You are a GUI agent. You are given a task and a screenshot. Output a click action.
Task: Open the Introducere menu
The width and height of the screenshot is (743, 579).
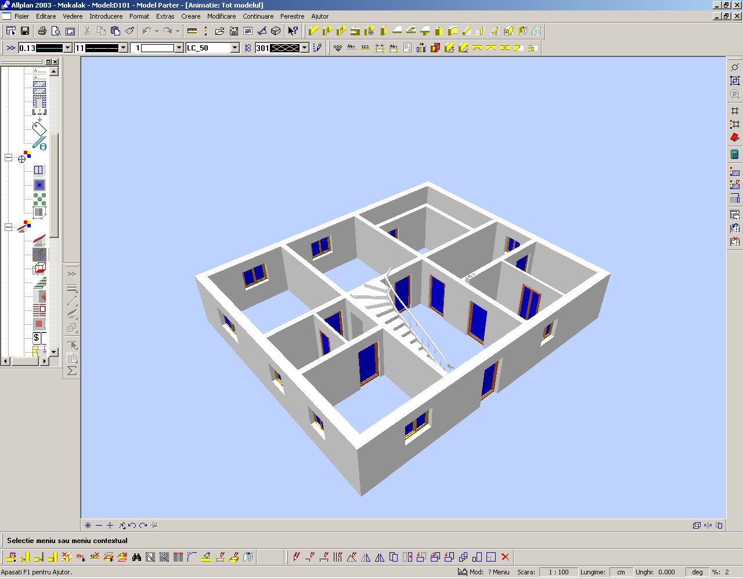[x=106, y=16]
